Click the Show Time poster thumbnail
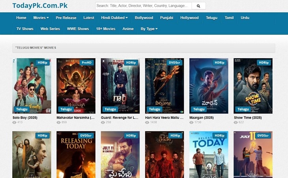The image size is (288, 178). [253, 86]
